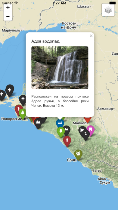Tap the waterfall photo in the popup

pyautogui.click(x=60, y=68)
